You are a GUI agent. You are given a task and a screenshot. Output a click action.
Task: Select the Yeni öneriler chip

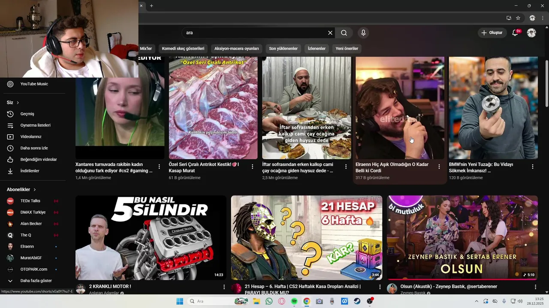tap(347, 49)
